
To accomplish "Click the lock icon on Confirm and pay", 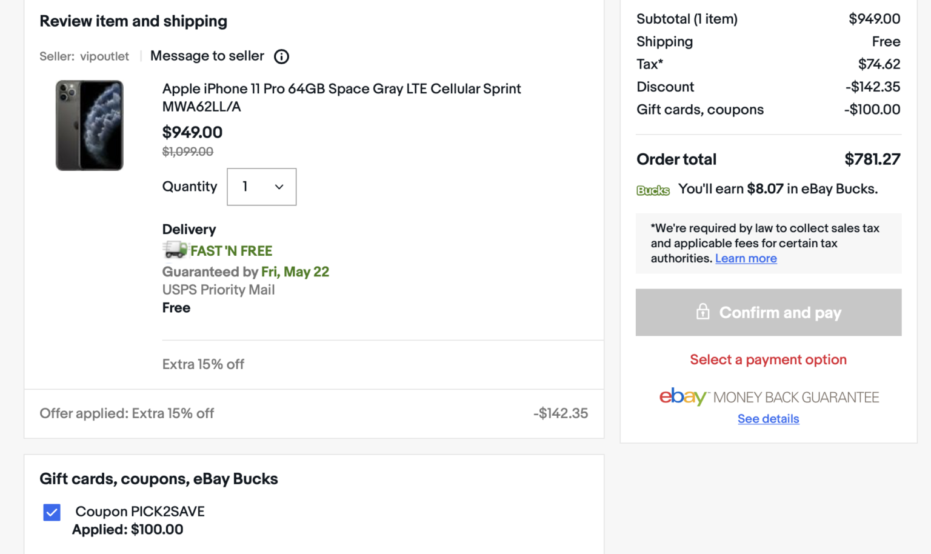I will (x=702, y=312).
